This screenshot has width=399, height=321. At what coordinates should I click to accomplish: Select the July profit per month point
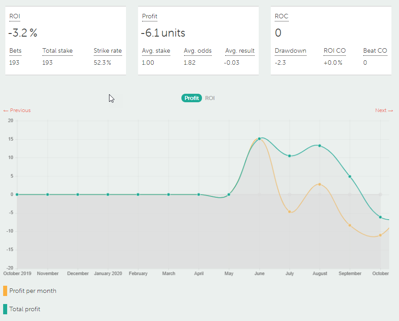pos(290,212)
